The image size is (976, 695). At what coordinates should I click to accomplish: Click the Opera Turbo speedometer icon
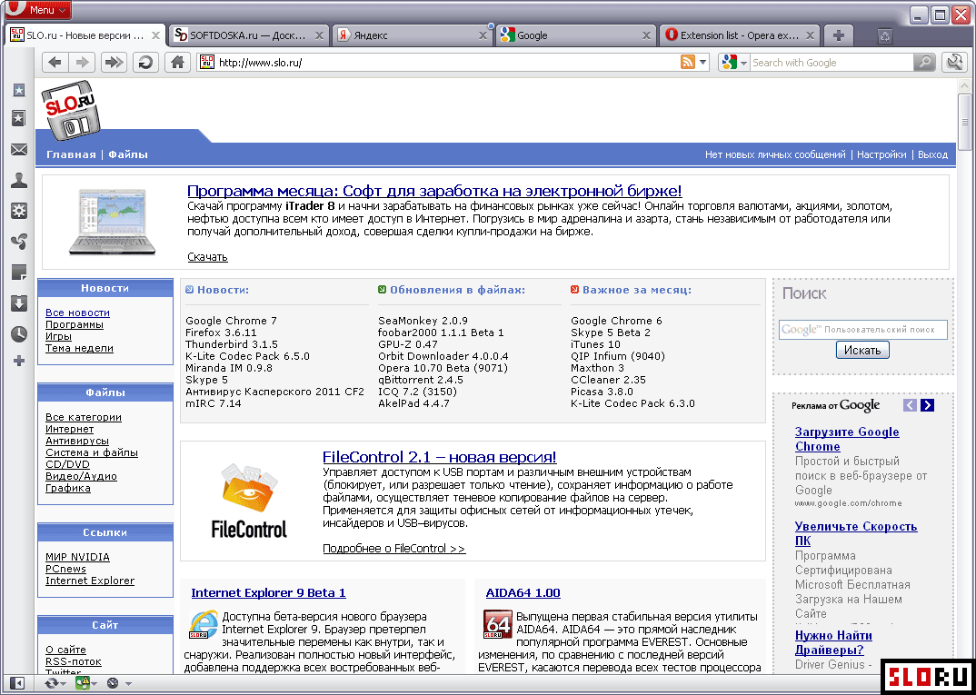point(114,683)
